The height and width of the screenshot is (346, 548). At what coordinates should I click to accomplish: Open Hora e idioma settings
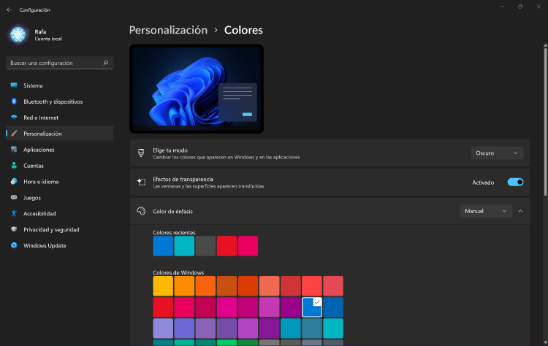[60, 181]
